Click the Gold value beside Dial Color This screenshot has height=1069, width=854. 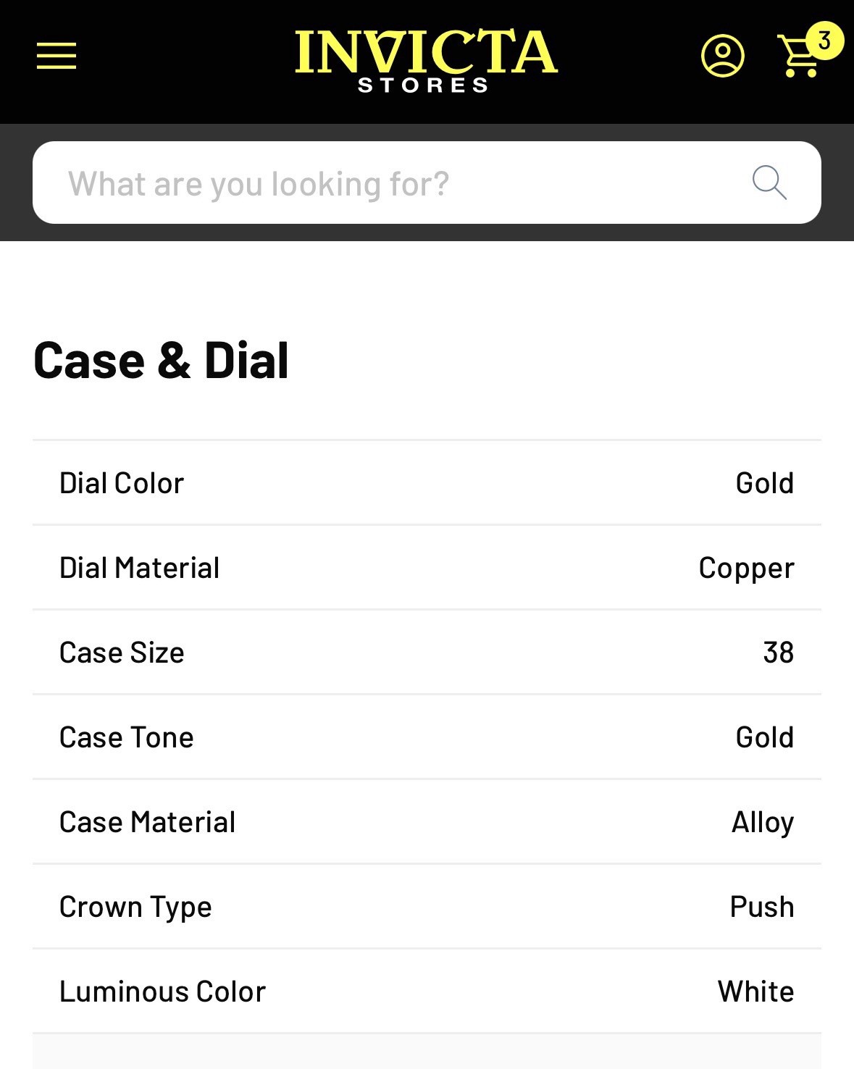click(x=764, y=483)
